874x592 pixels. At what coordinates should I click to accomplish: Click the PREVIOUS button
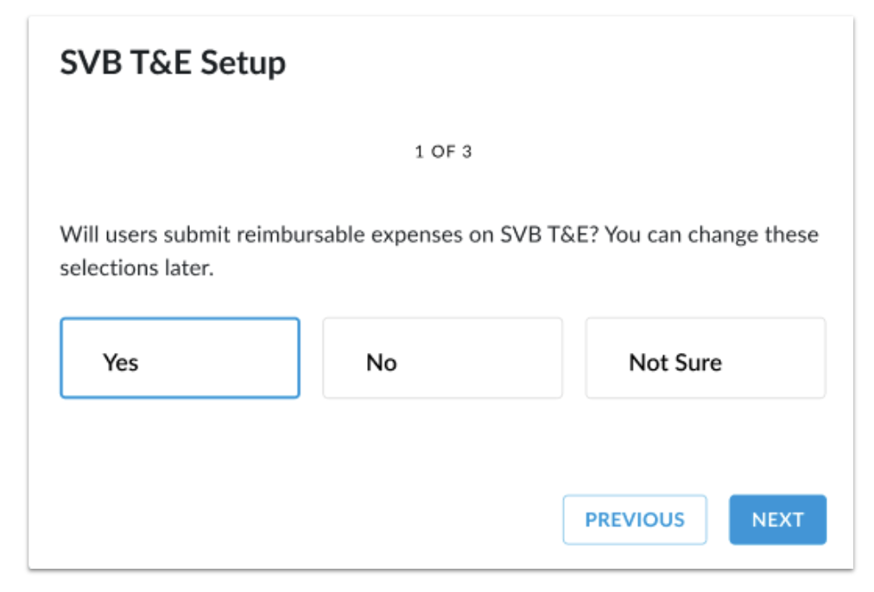point(635,520)
